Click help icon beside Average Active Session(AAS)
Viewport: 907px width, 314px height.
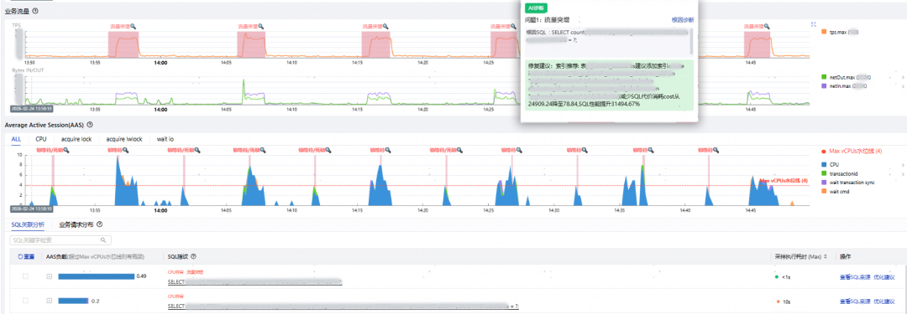point(90,125)
